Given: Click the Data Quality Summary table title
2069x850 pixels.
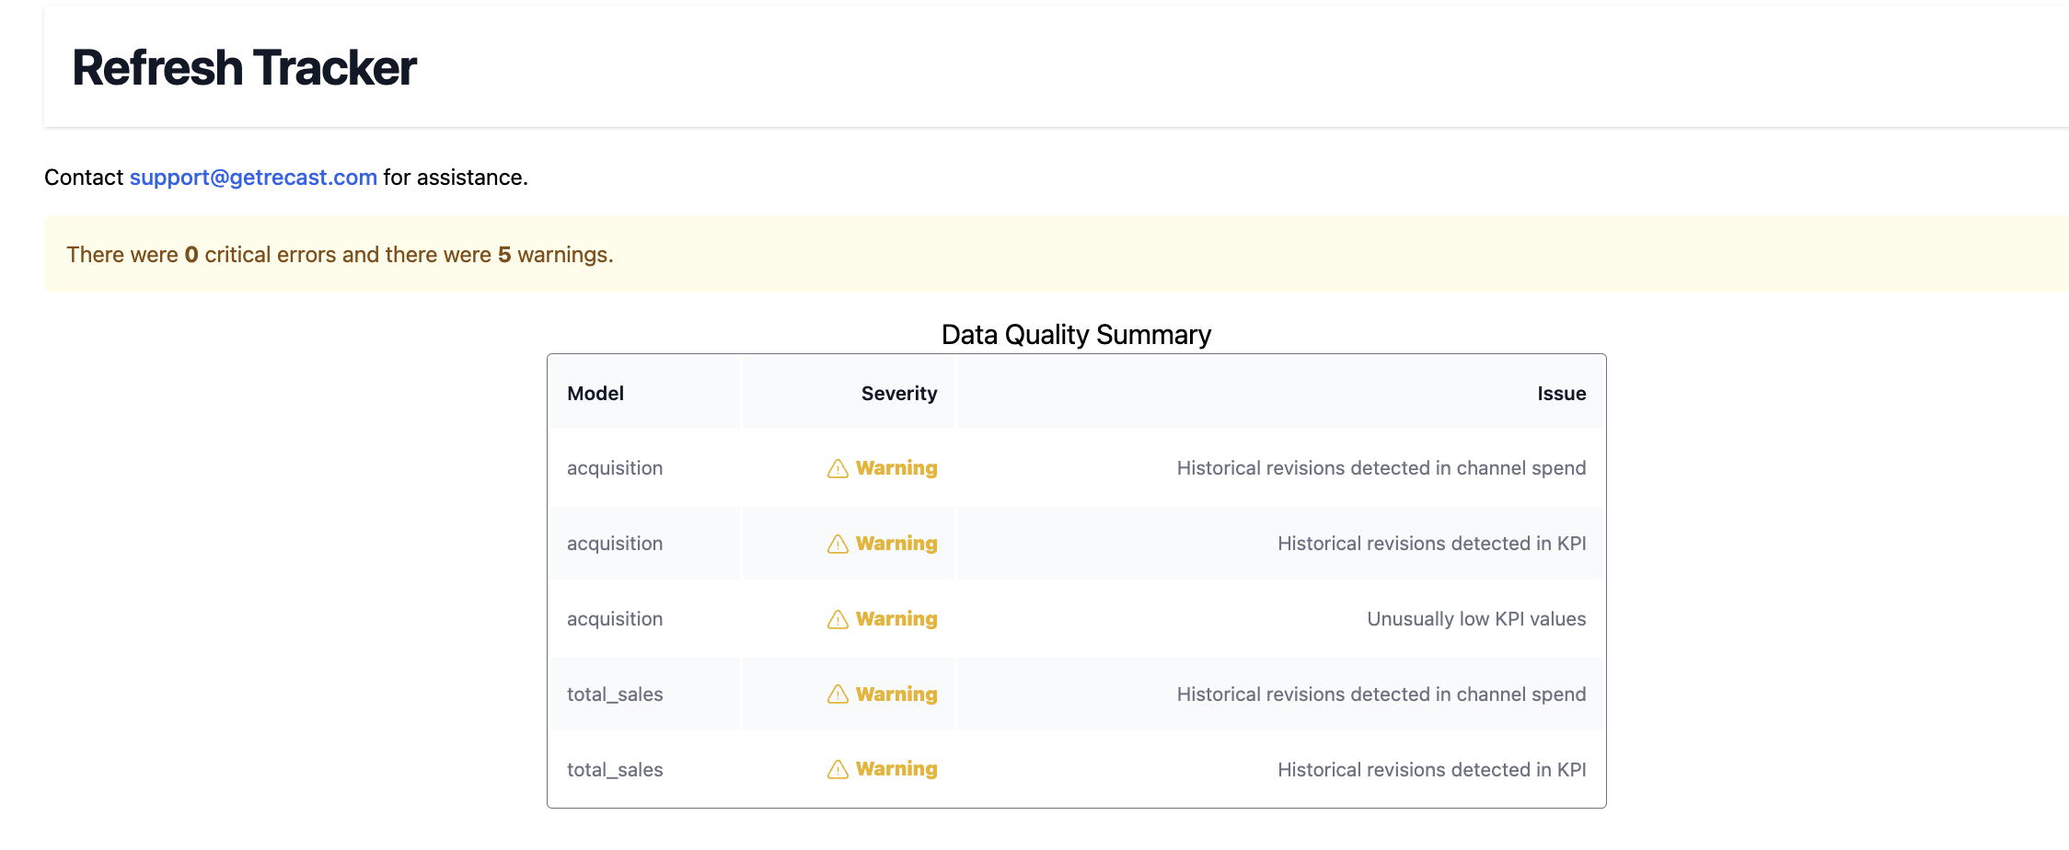Looking at the screenshot, I should tap(1075, 335).
